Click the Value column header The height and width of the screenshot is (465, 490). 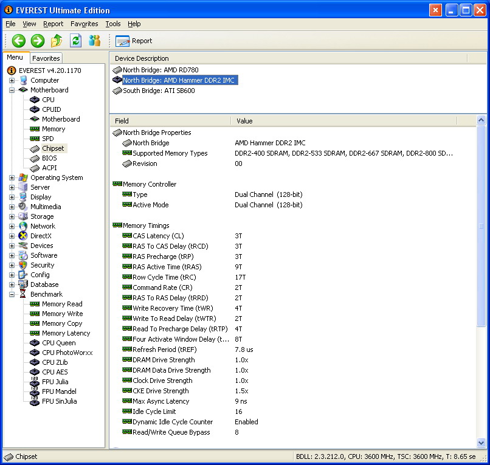(x=343, y=121)
